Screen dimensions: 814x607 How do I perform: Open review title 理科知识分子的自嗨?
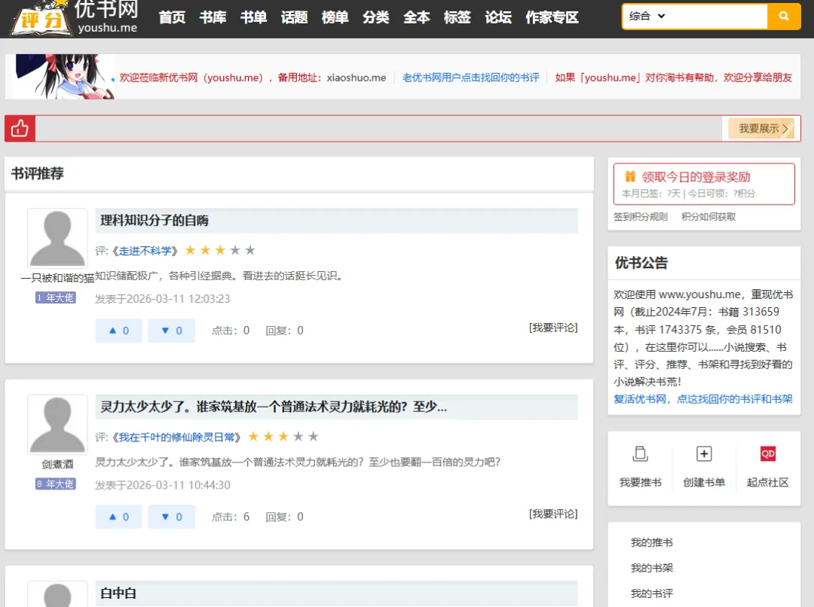pos(155,221)
